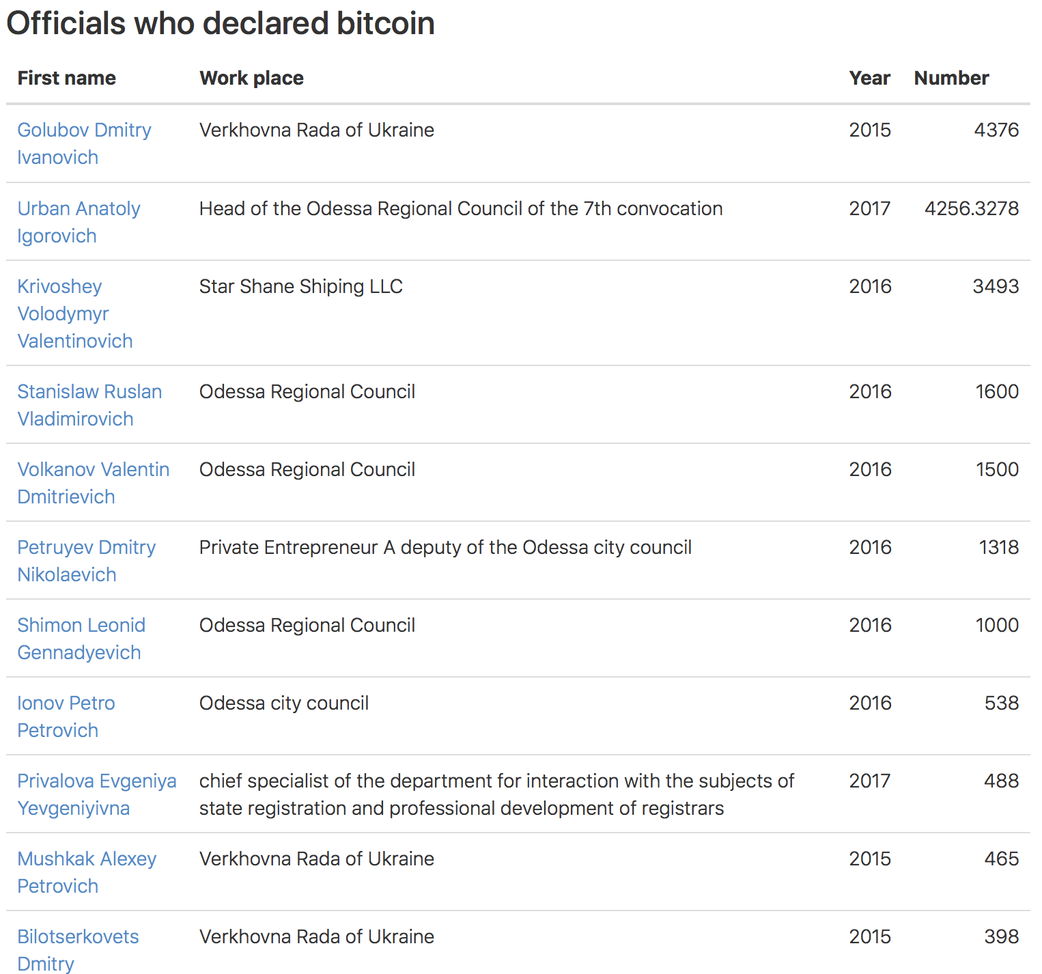Open Urban Anatoly Igorovich link

point(79,222)
